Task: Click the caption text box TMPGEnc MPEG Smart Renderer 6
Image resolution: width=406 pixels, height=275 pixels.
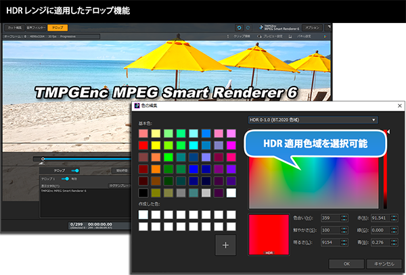Action: (85, 203)
